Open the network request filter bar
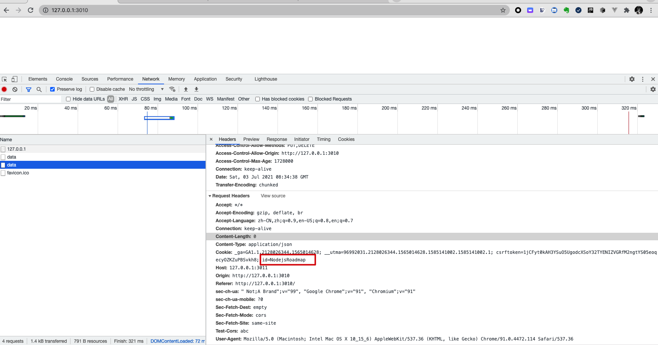The width and height of the screenshot is (658, 345). point(29,89)
